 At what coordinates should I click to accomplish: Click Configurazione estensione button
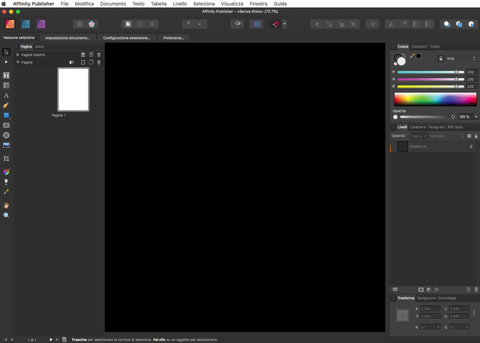(127, 38)
